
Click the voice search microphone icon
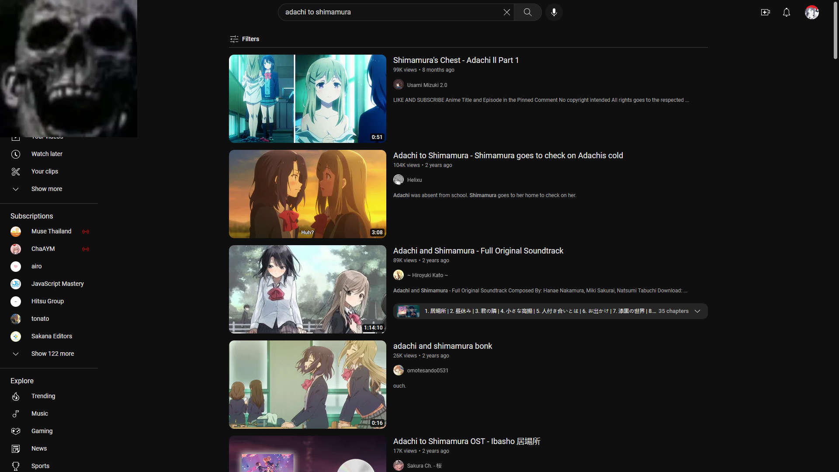pos(554,12)
